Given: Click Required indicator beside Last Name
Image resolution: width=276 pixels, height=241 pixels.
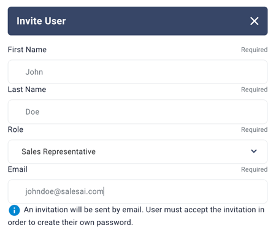Looking at the screenshot, I should click(254, 90).
